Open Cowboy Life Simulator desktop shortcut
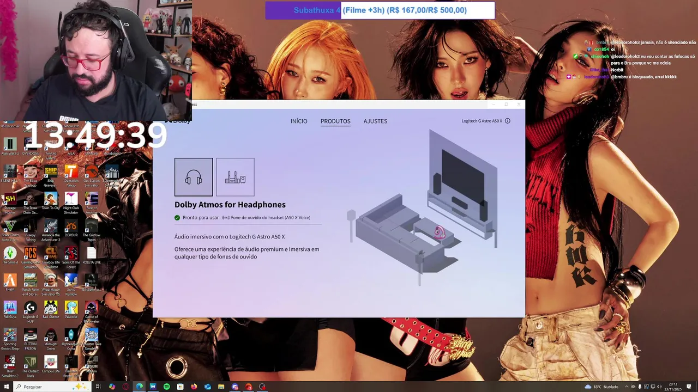 [51, 258]
